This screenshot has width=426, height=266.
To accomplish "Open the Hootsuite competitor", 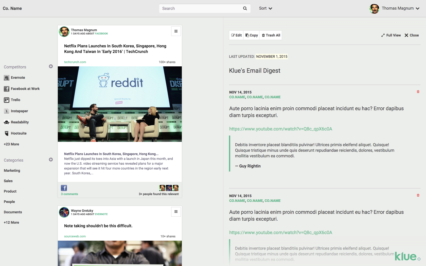I will [x=19, y=133].
